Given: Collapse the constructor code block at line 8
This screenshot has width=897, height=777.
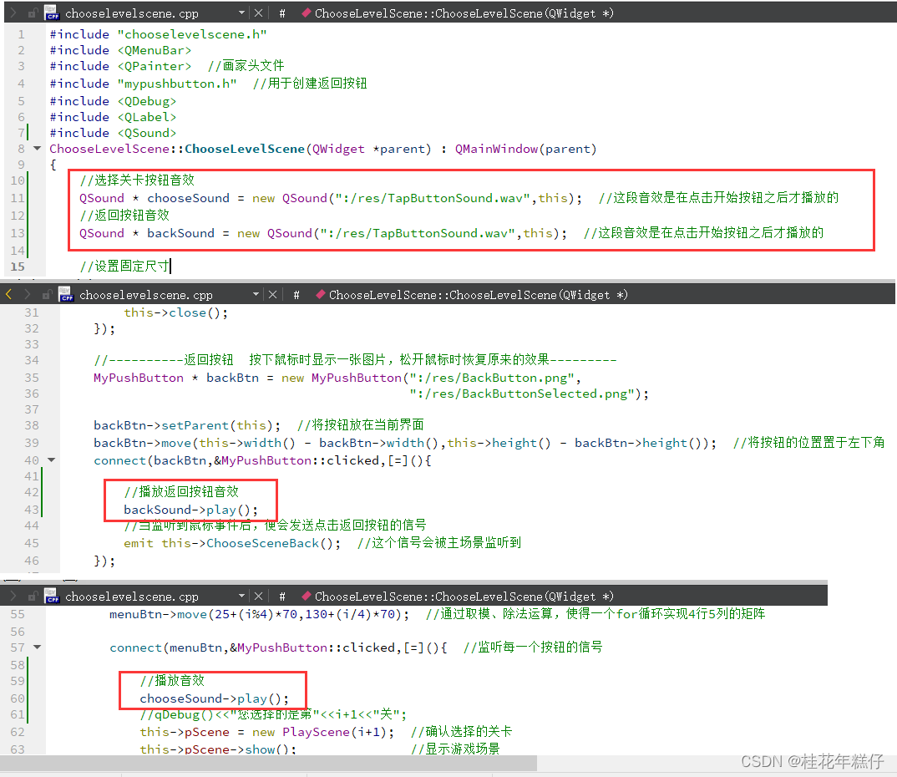Looking at the screenshot, I should pyautogui.click(x=38, y=148).
